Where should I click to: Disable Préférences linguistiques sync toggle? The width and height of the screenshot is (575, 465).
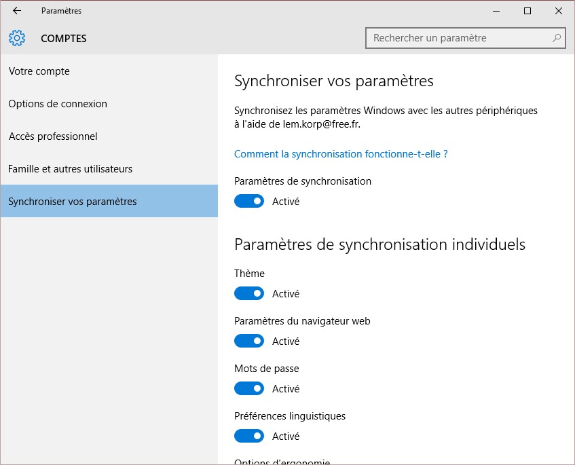[249, 436]
